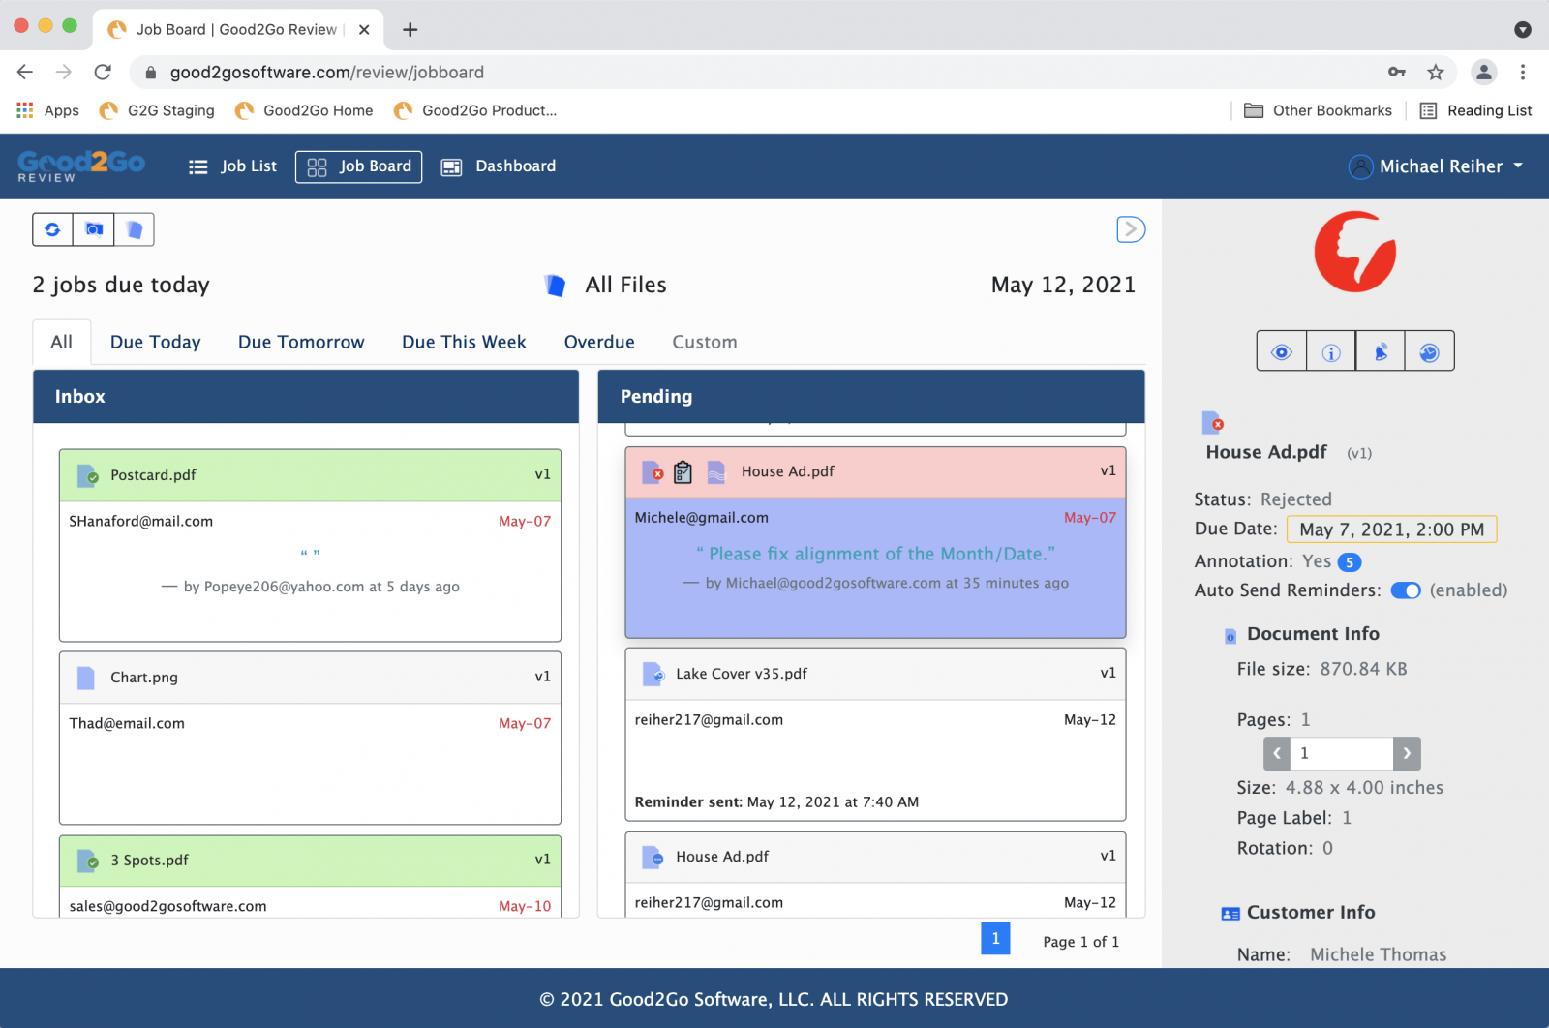Image resolution: width=1549 pixels, height=1028 pixels.
Task: Disable Auto Send Reminders toggle
Action: pos(1405,590)
